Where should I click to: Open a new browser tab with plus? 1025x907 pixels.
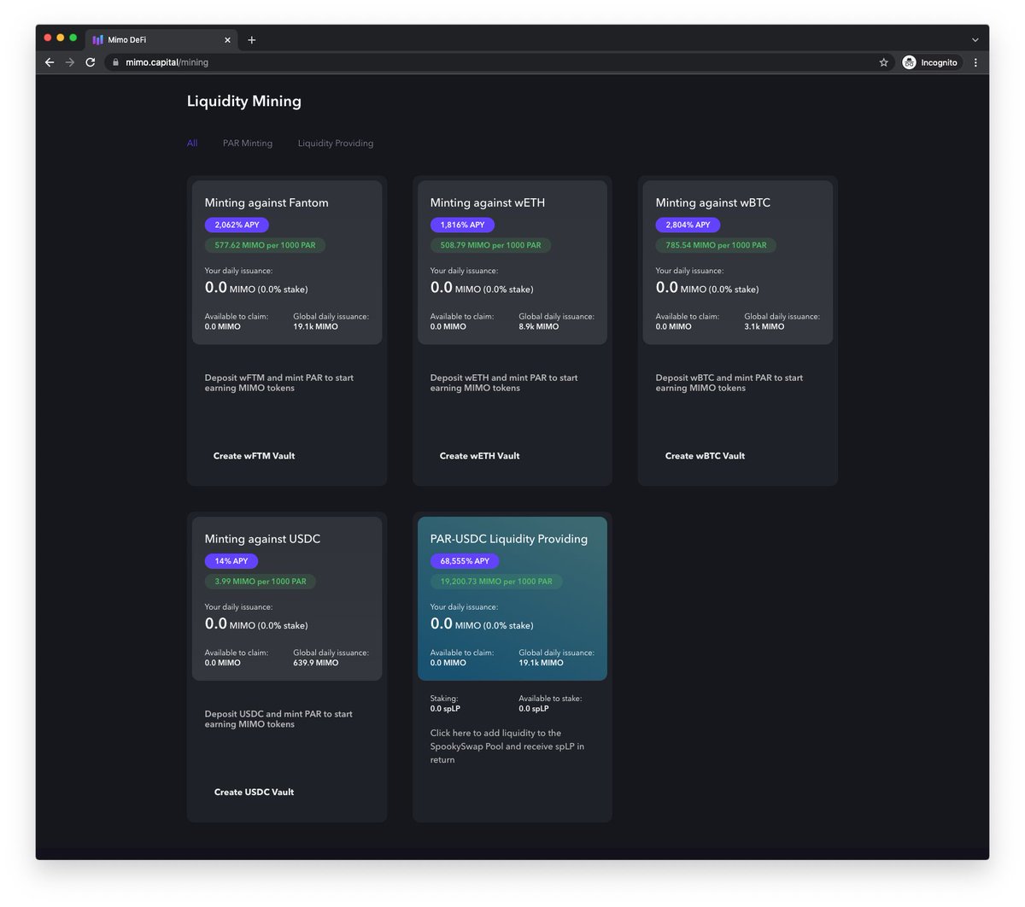(x=251, y=40)
